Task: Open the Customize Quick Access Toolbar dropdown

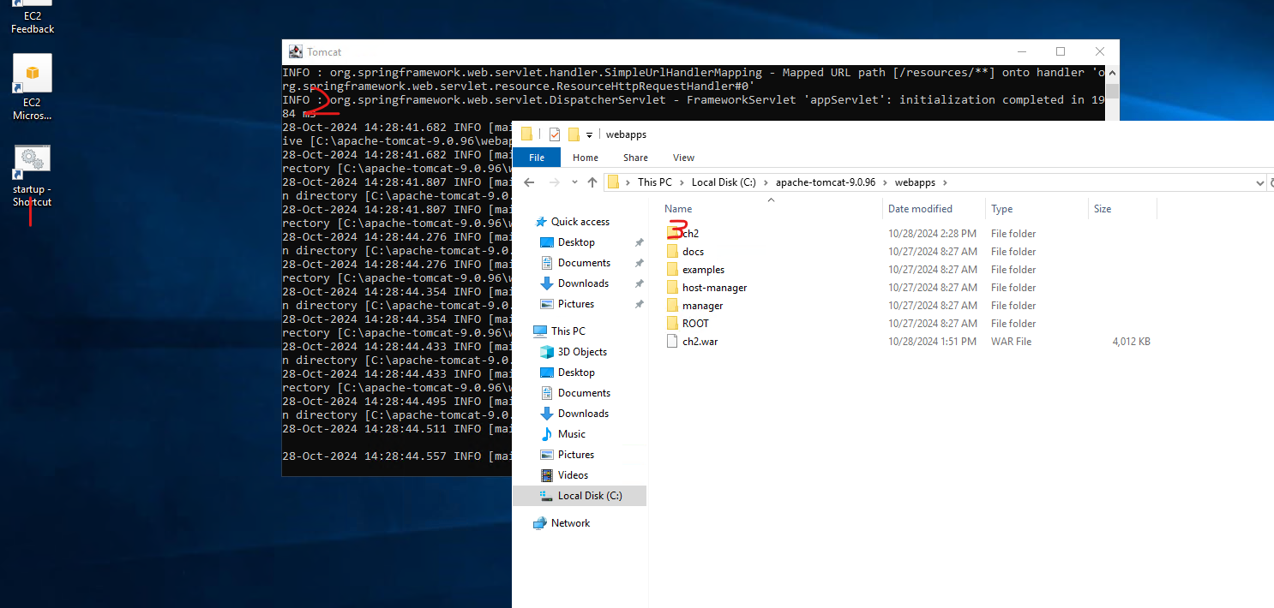Action: pyautogui.click(x=590, y=135)
